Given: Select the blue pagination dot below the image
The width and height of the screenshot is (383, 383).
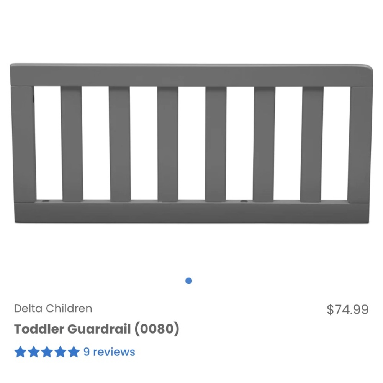Looking at the screenshot, I should coord(188,280).
